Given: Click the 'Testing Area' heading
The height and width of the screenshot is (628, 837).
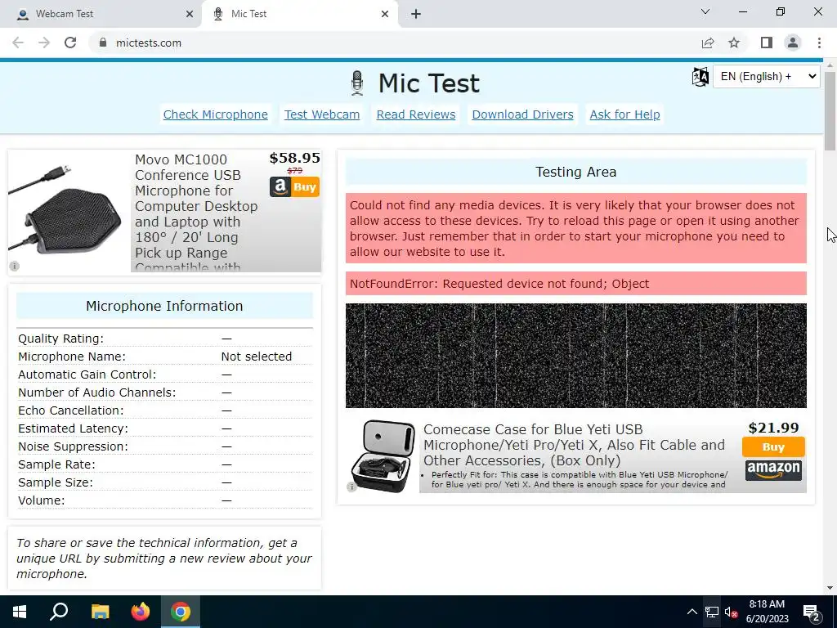Looking at the screenshot, I should point(576,172).
